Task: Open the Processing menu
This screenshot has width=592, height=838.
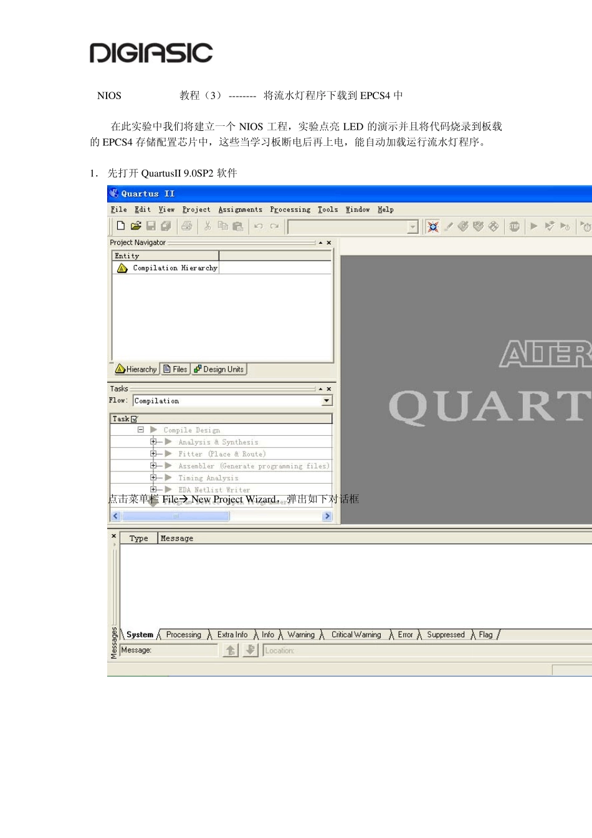Action: tap(290, 209)
